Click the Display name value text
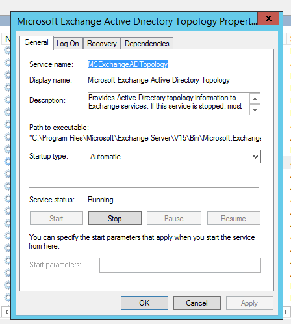Screen dimensions: 291x324 (158, 80)
